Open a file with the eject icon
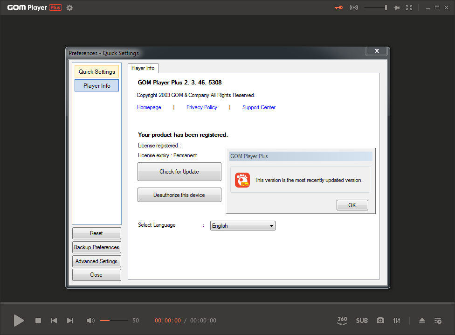This screenshot has height=335, width=455. (x=422, y=321)
